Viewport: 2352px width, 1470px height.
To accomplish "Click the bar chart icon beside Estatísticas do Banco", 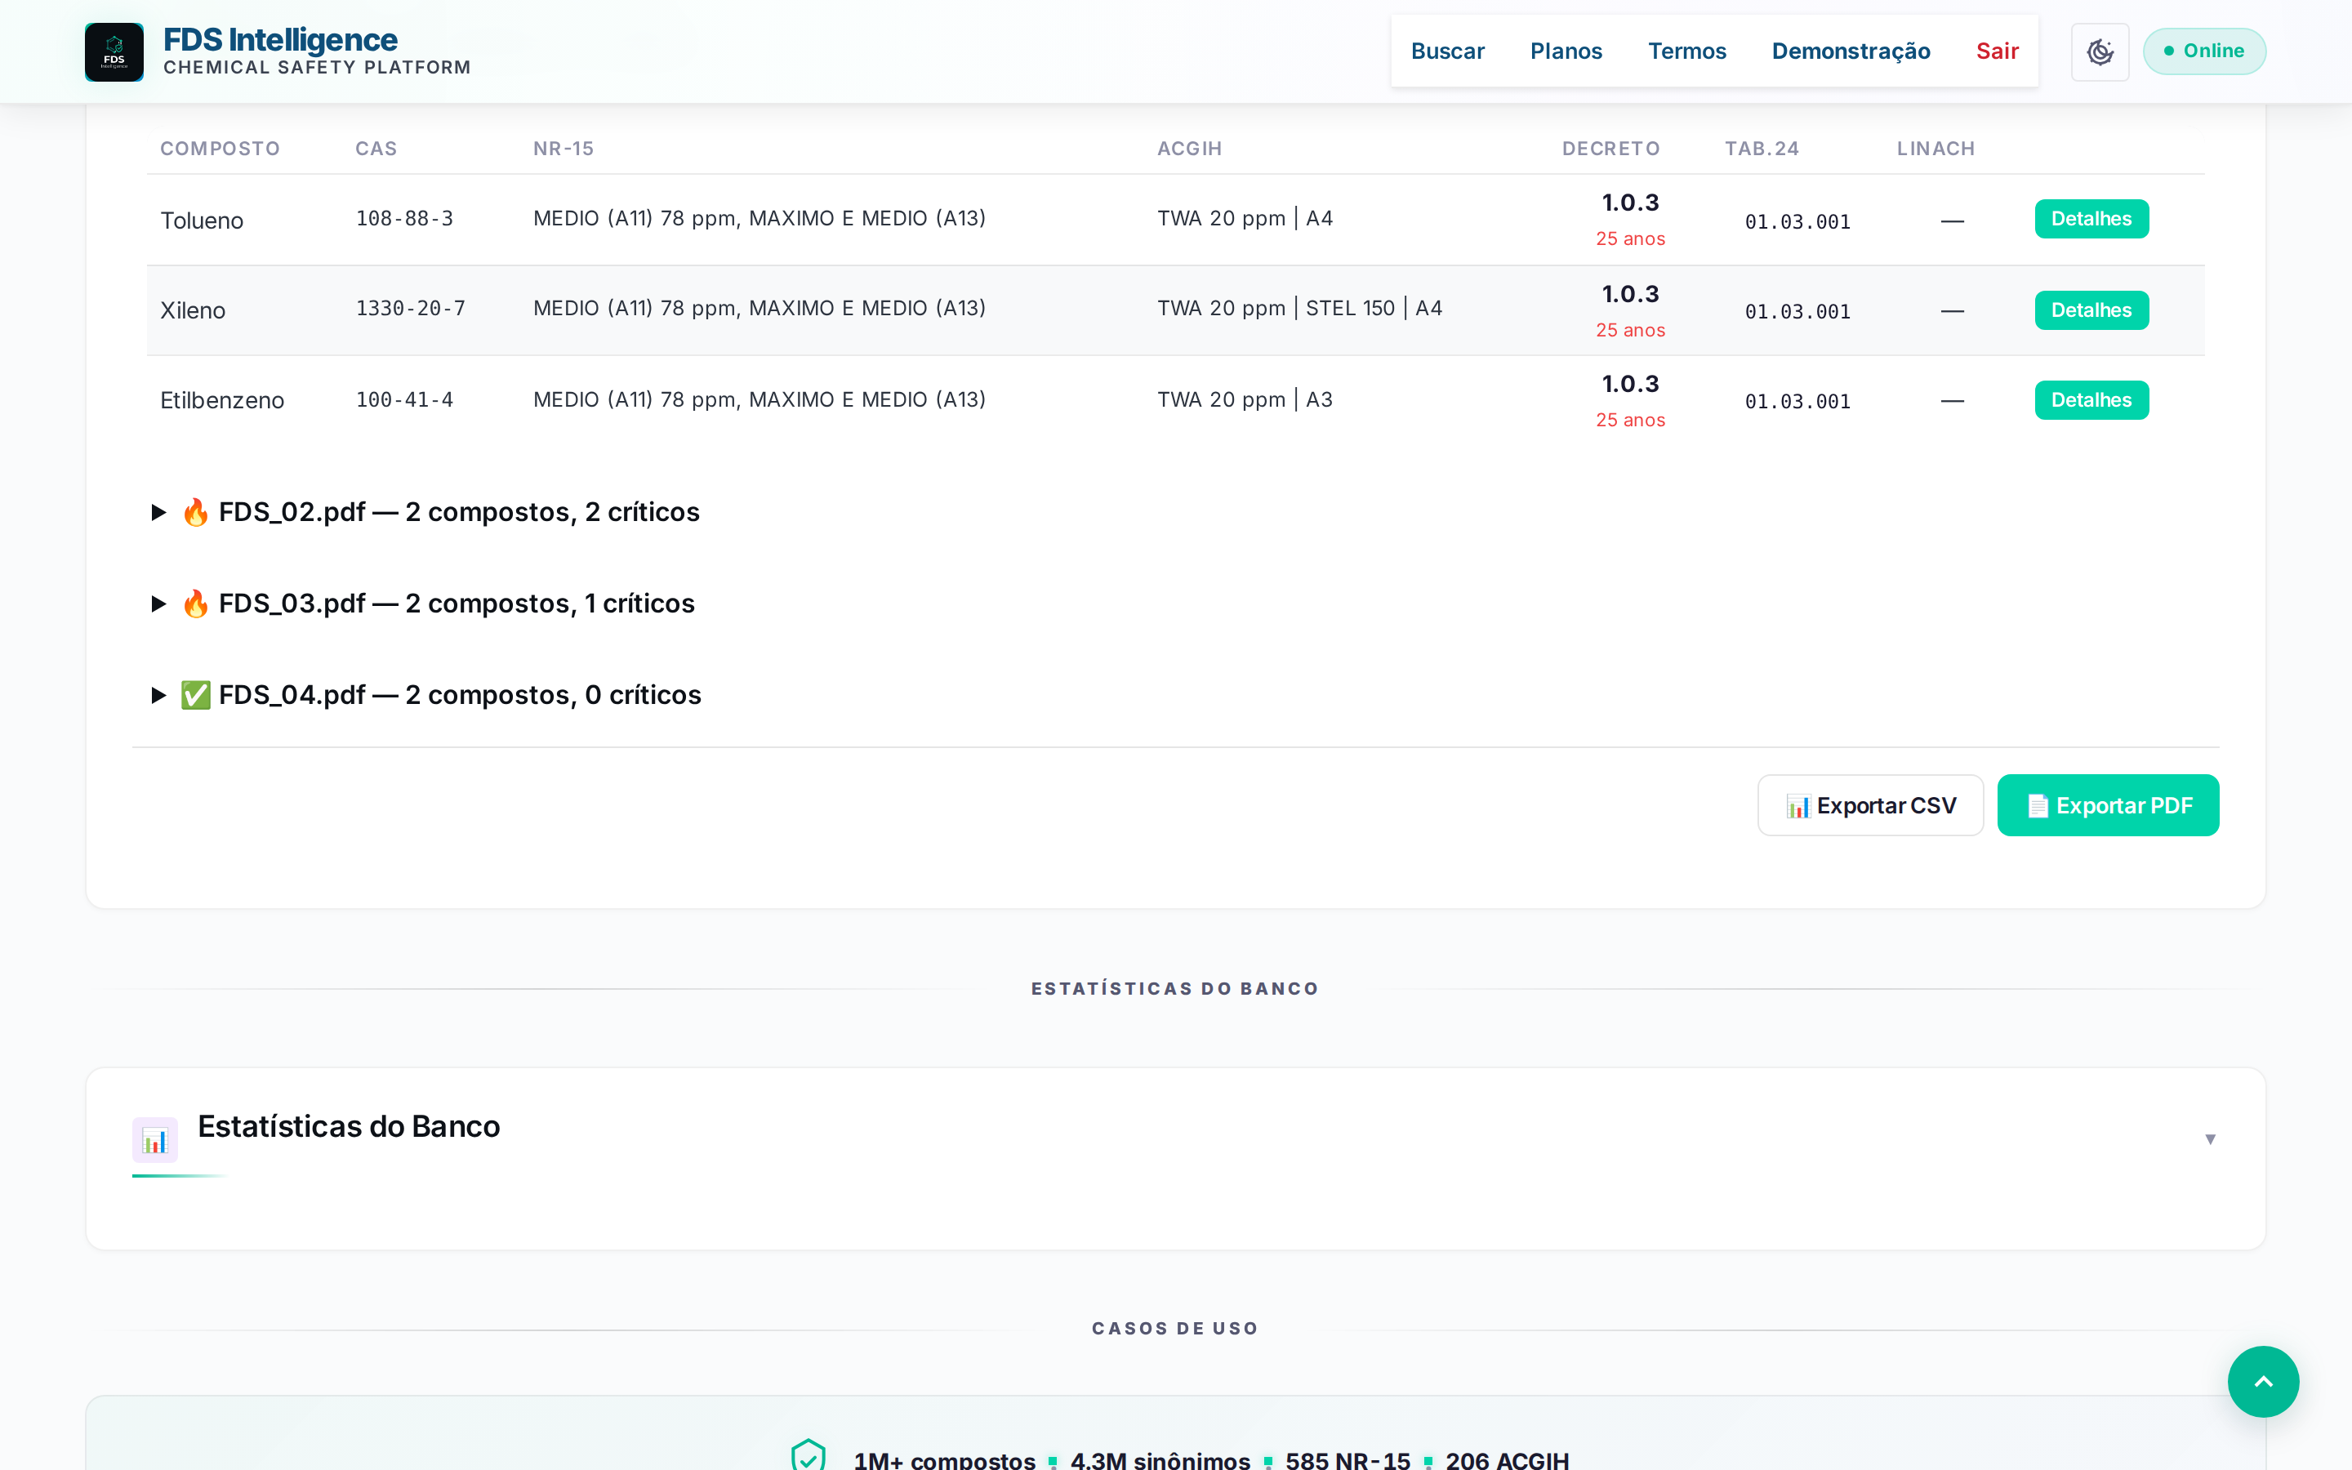I will [154, 1139].
